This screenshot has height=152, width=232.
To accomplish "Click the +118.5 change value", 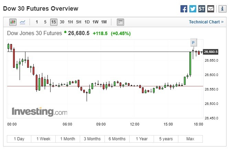I will (100, 33).
